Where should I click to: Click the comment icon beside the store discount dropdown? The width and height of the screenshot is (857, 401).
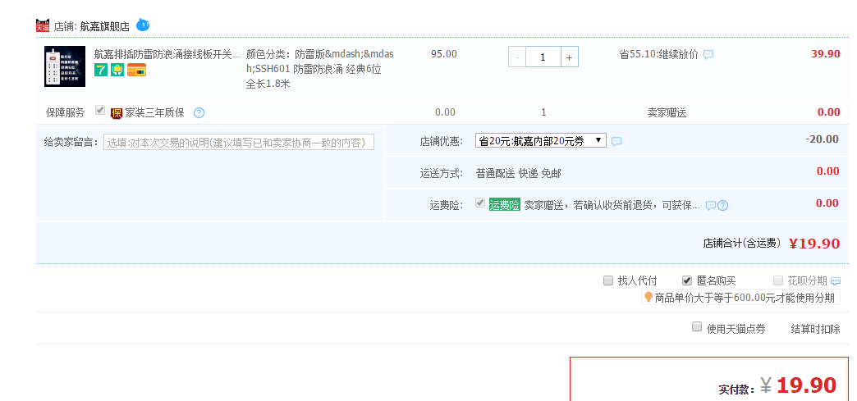pyautogui.click(x=616, y=142)
